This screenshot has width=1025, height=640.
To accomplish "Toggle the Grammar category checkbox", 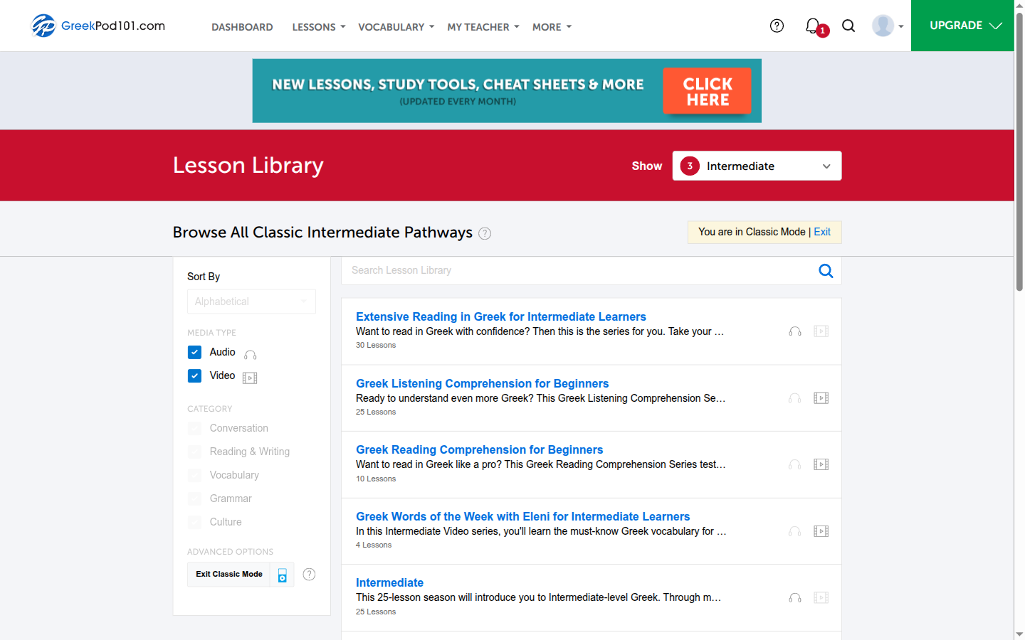I will [194, 498].
